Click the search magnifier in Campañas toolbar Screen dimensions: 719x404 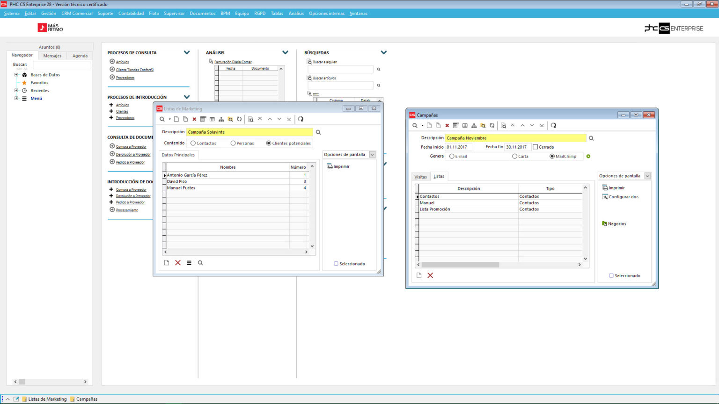click(x=415, y=125)
